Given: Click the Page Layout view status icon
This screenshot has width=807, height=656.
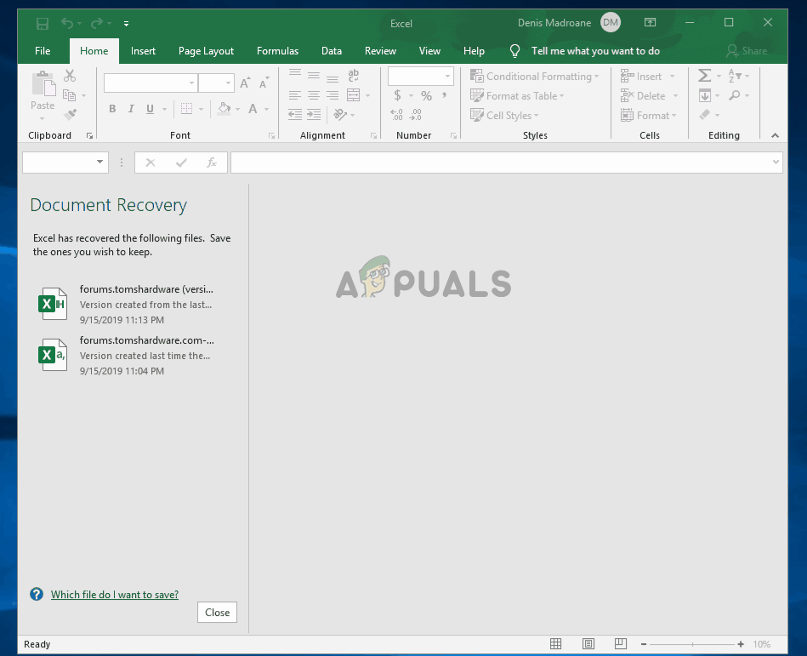Looking at the screenshot, I should pos(587,644).
